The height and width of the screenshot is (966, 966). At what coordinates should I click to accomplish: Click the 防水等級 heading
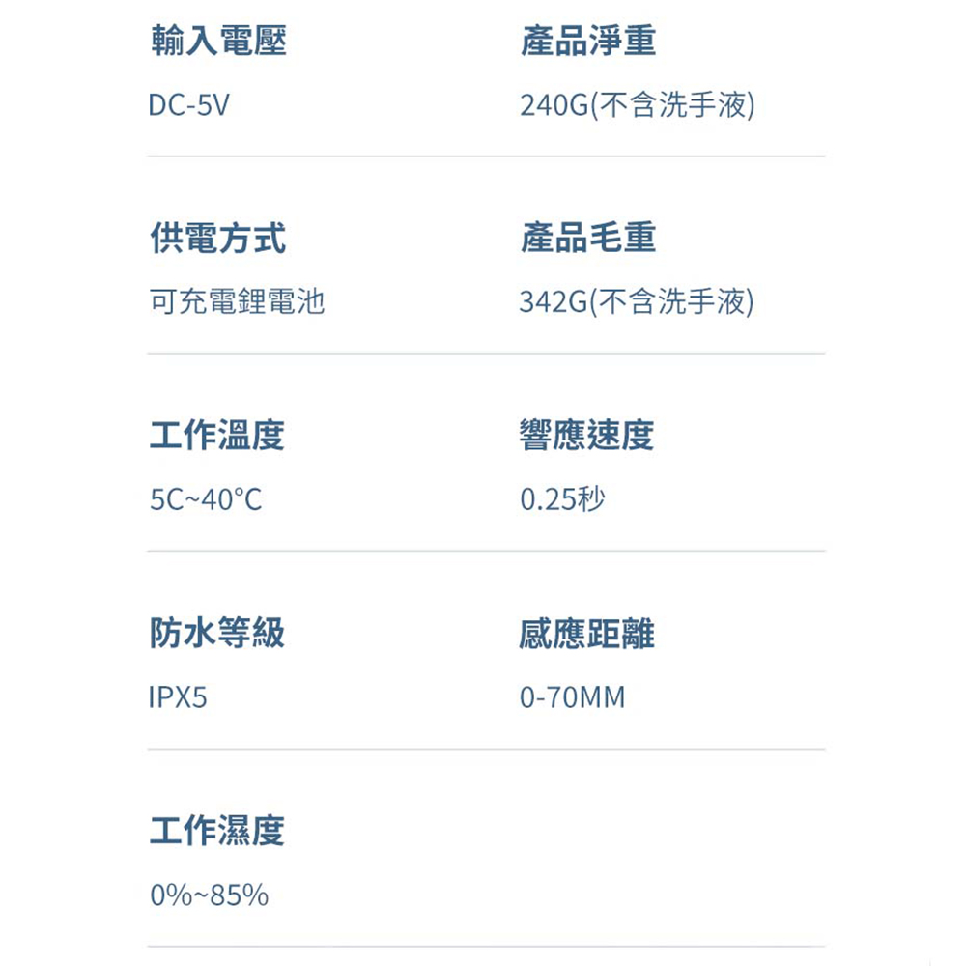pos(217,633)
